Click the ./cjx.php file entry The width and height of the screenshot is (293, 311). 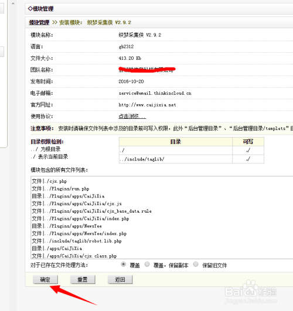click(49, 182)
